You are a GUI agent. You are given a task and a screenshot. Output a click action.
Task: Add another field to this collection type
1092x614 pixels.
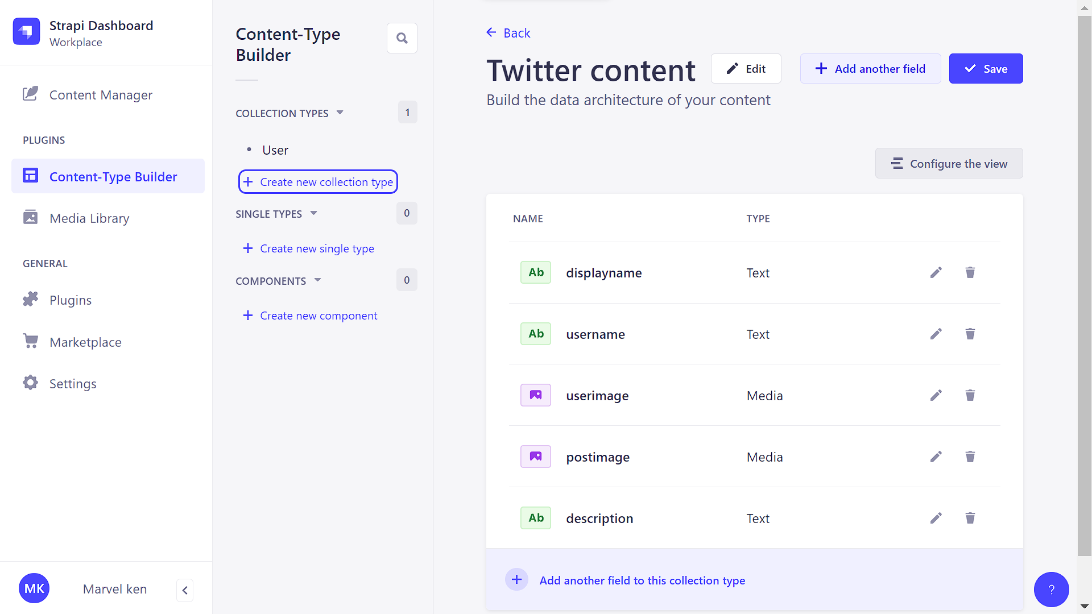[754, 580]
